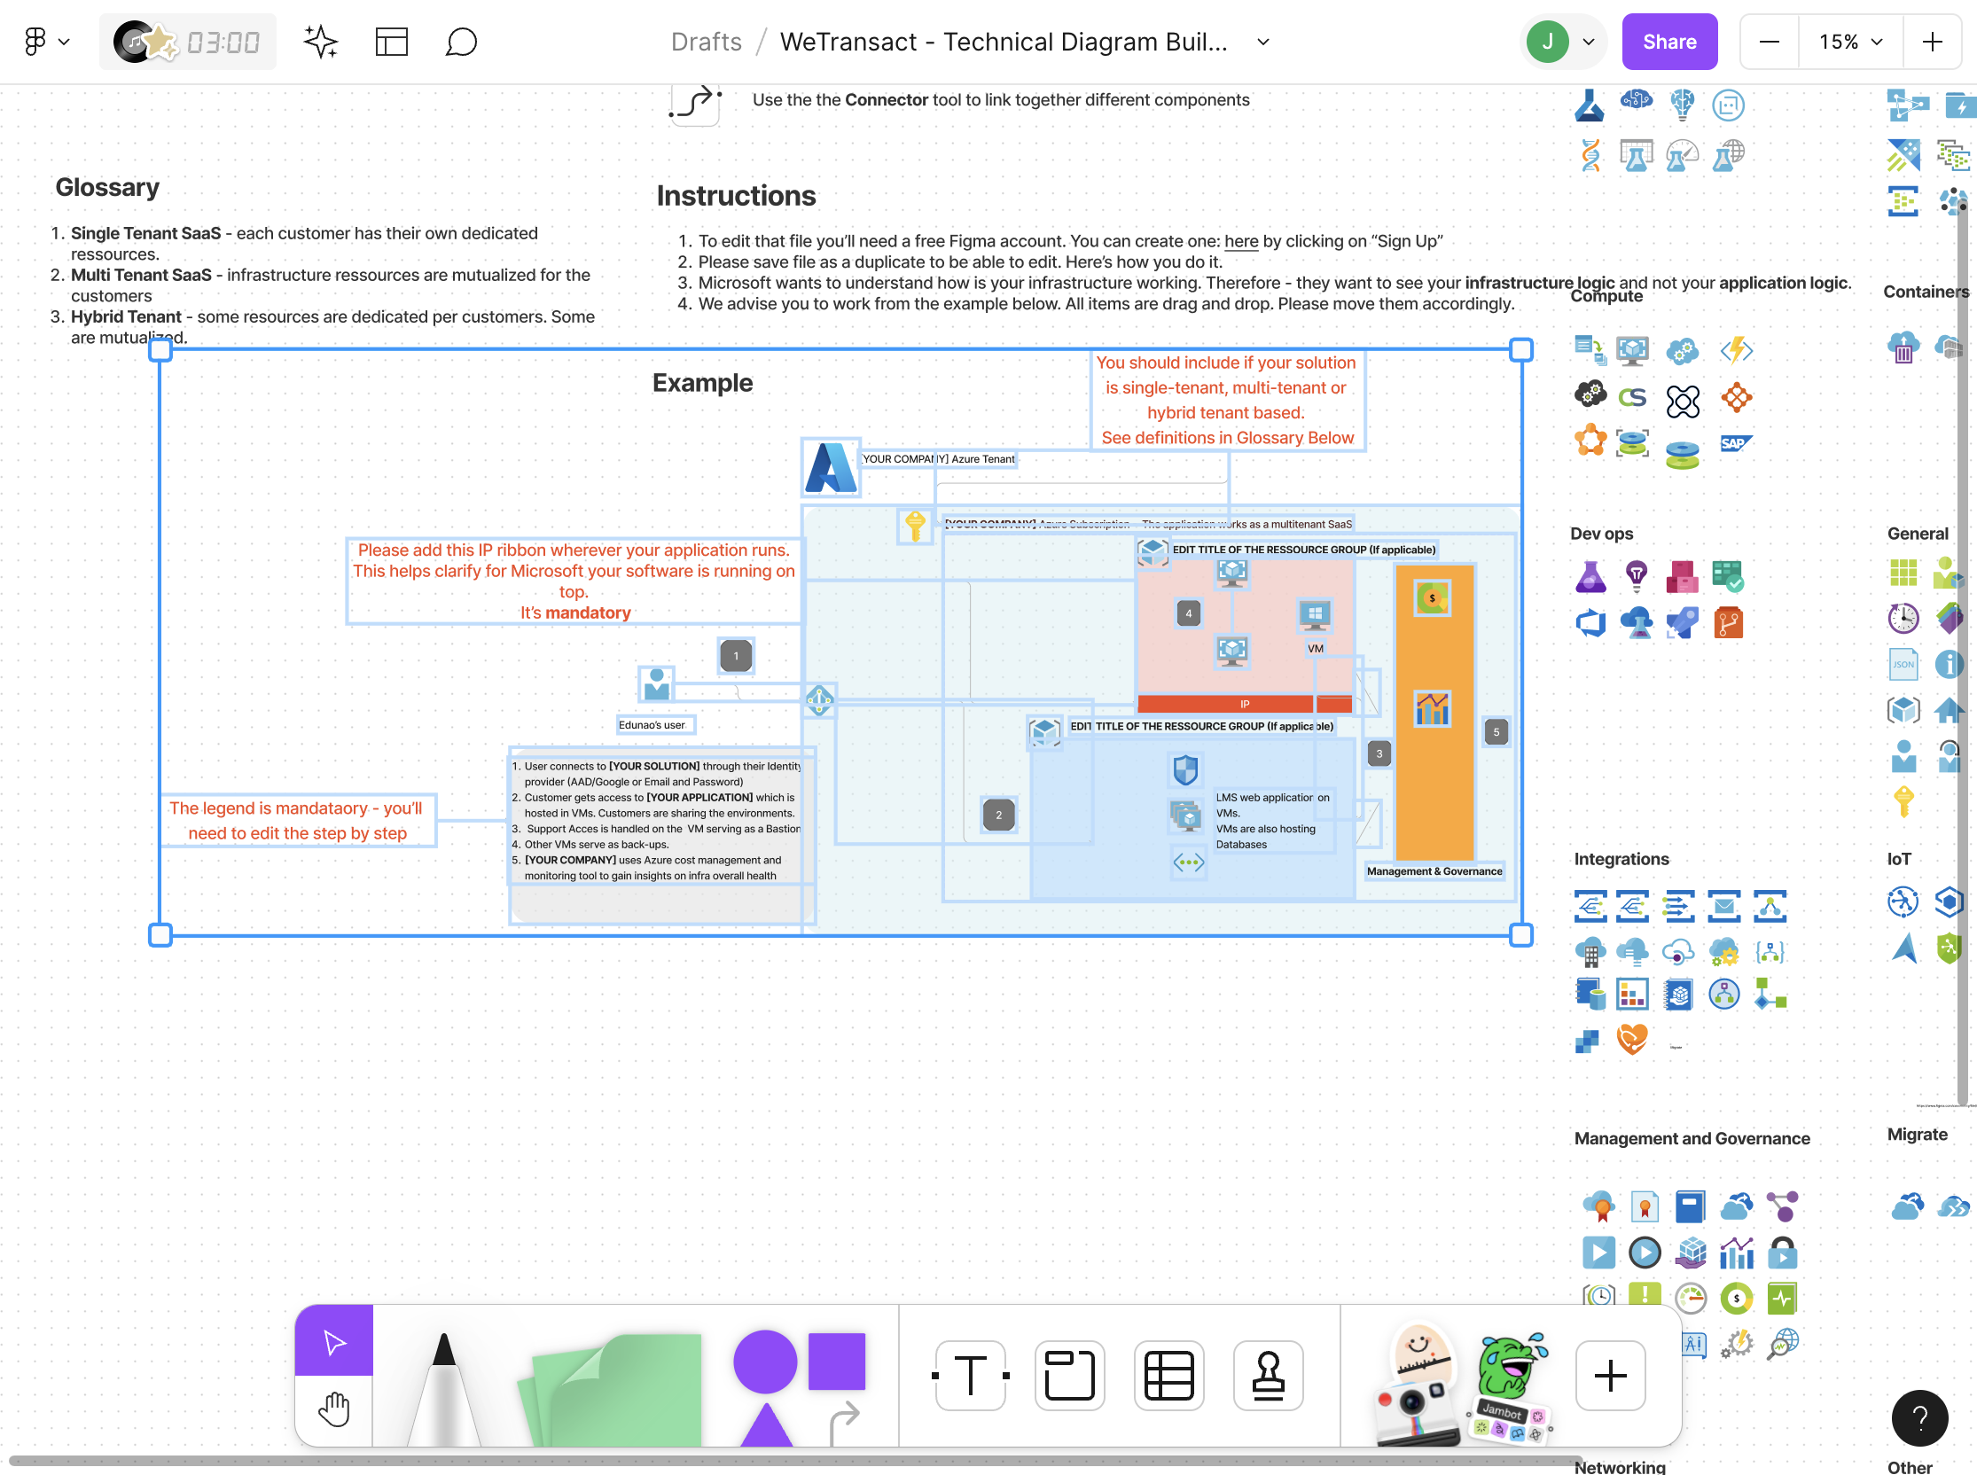Click the J user avatar
Viewport: 1977px width, 1475px height.
tap(1548, 42)
